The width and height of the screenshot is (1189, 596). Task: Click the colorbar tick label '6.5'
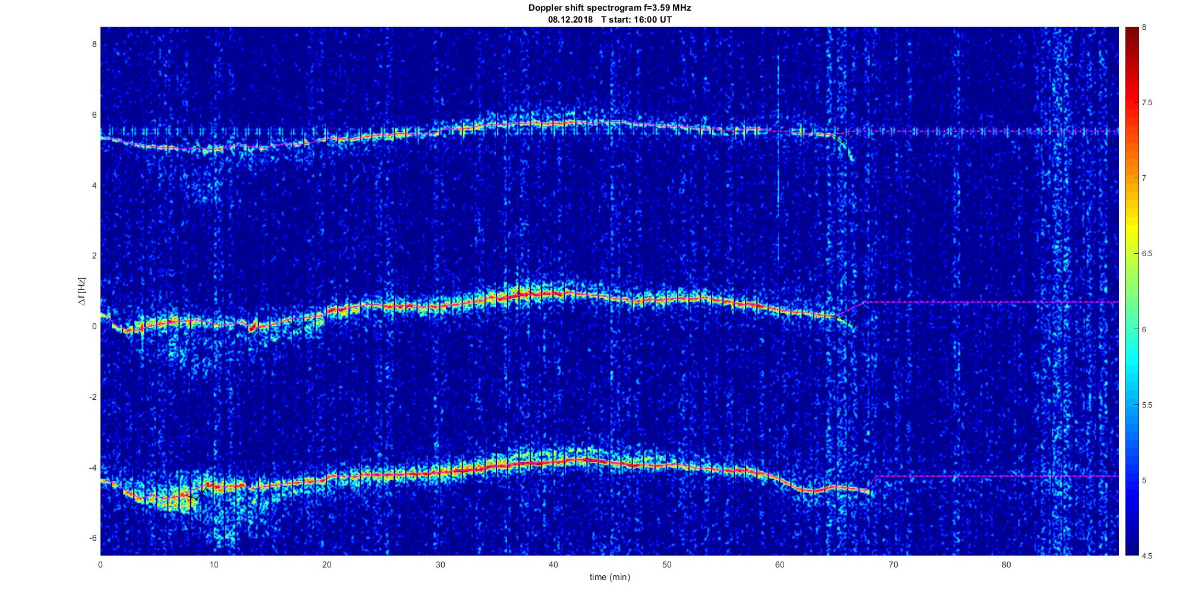(x=1147, y=254)
